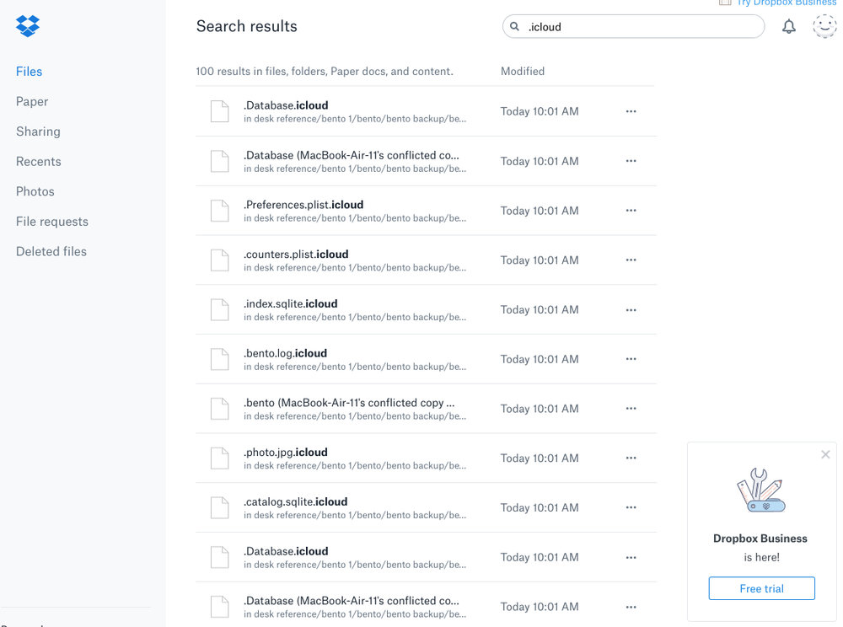Click modified time of .counters.plist.icloud
Screen dimensions: 843x627
tap(540, 260)
